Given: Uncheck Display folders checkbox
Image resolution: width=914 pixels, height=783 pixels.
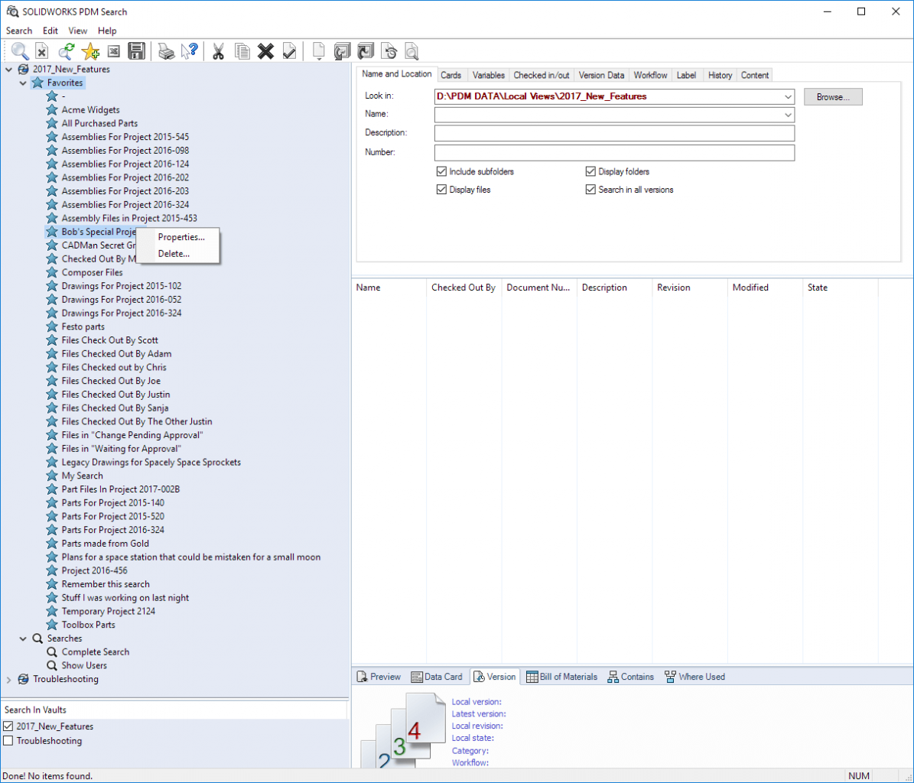Looking at the screenshot, I should [x=590, y=171].
